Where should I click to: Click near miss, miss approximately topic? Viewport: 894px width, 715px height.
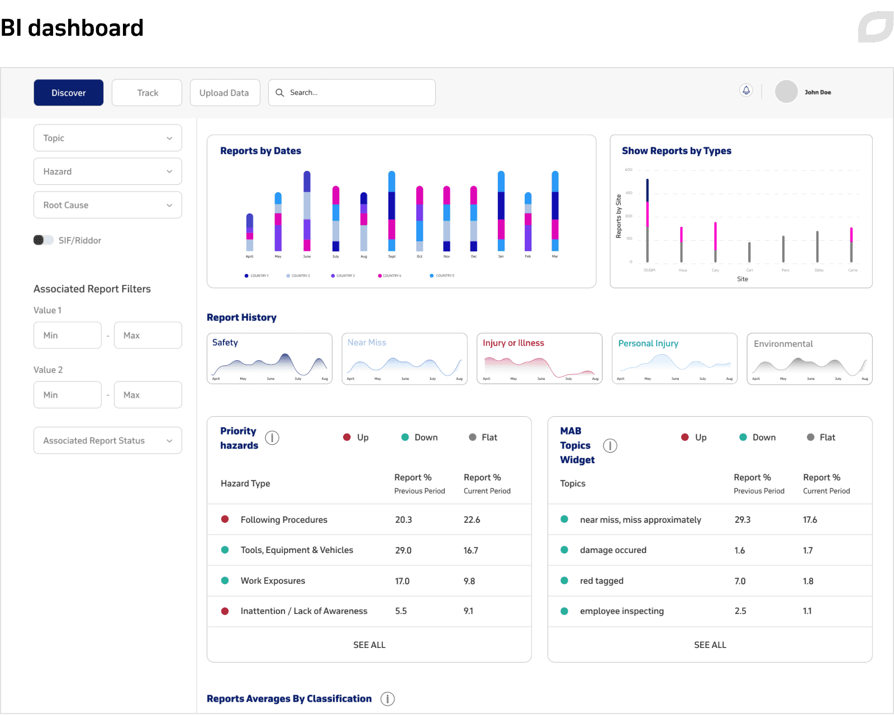[640, 520]
